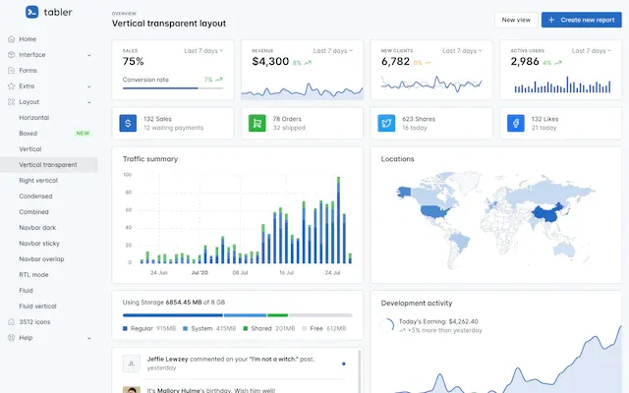629x393 pixels.
Task: Click the unread blue dot on Jeffie's notification
Action: (343, 364)
